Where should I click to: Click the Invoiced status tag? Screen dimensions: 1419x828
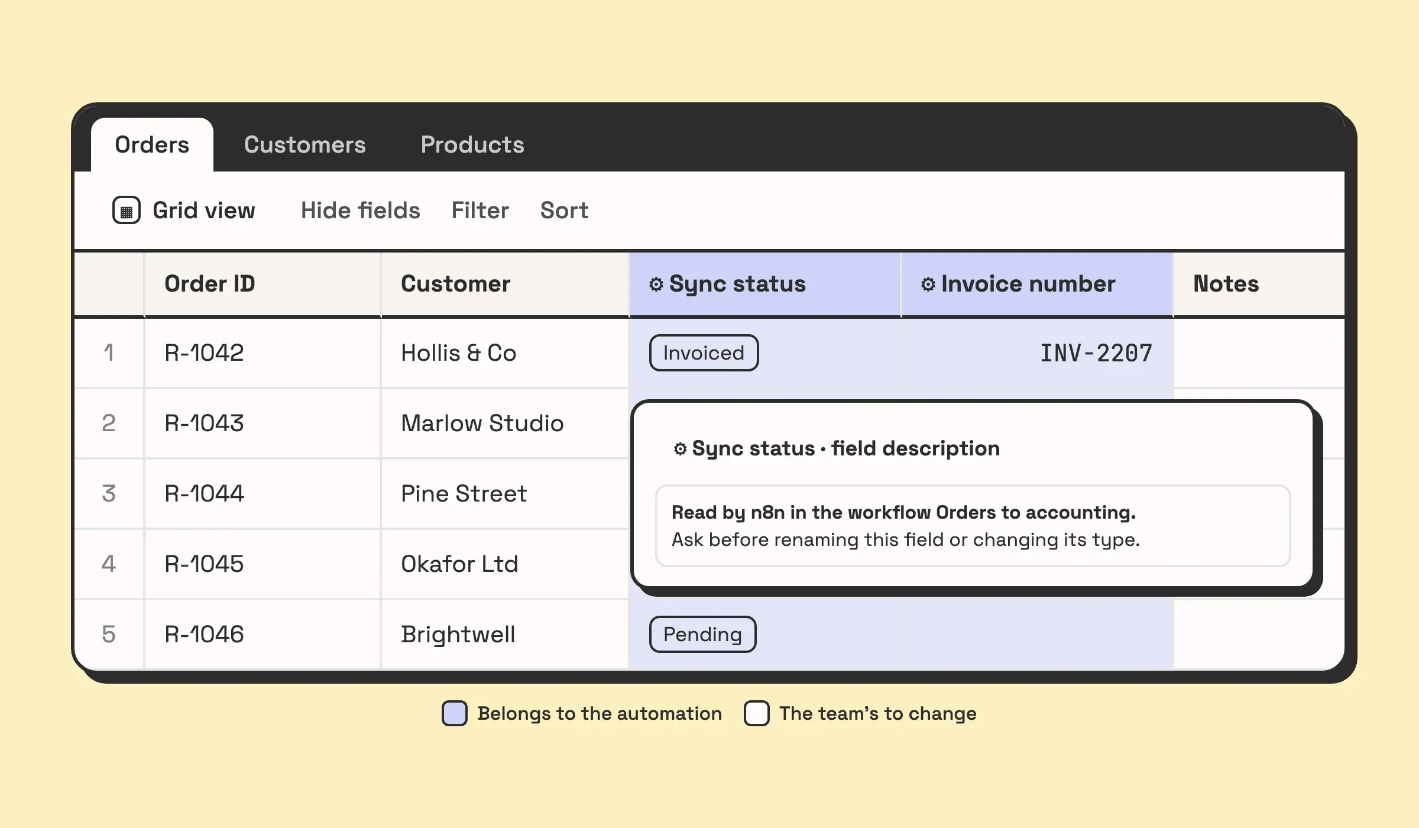pos(704,353)
